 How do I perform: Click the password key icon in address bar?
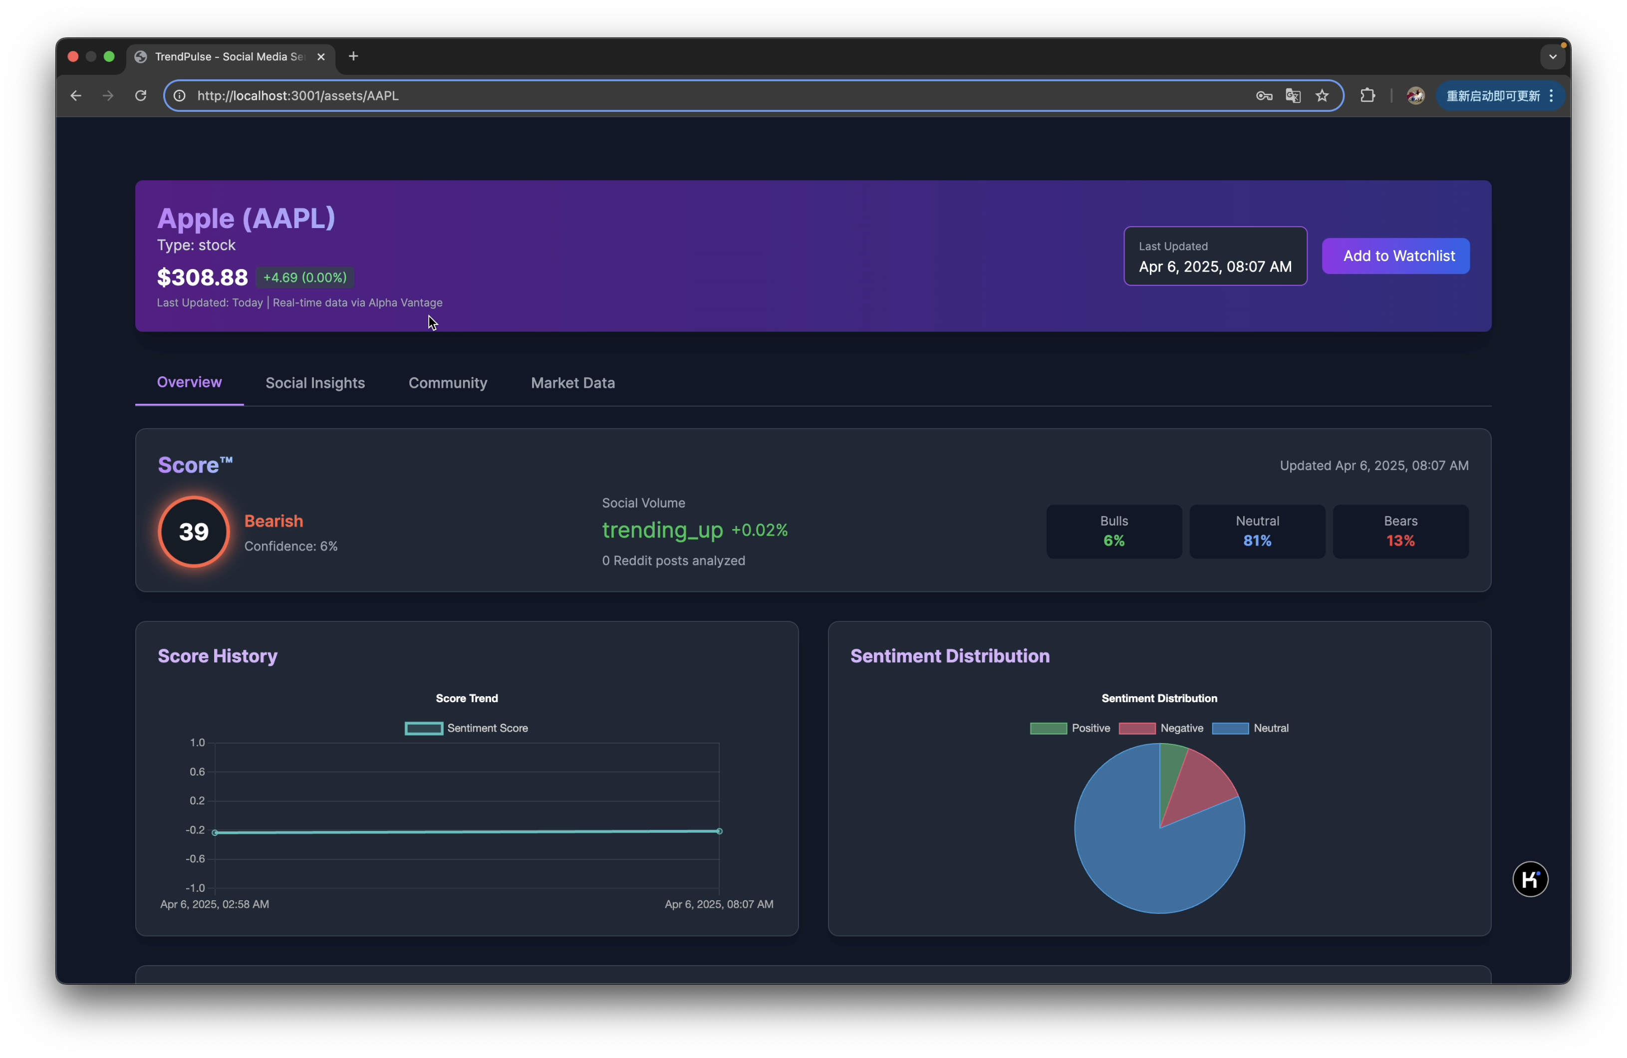(x=1263, y=96)
